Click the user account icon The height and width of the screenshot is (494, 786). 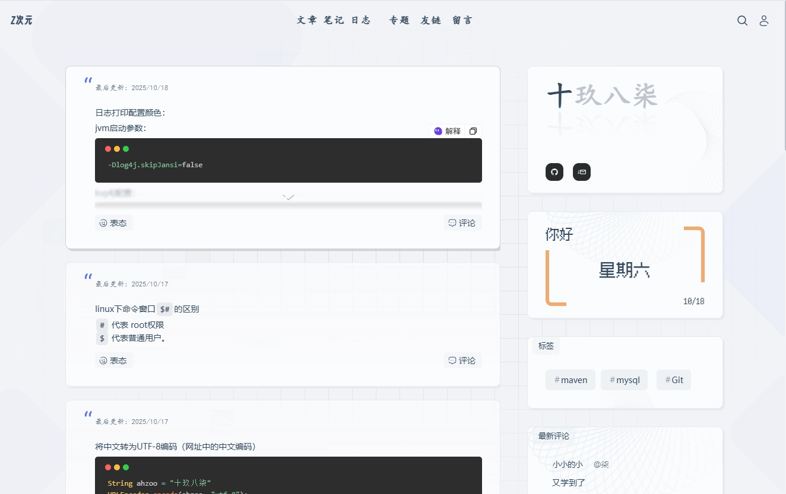pyautogui.click(x=764, y=21)
